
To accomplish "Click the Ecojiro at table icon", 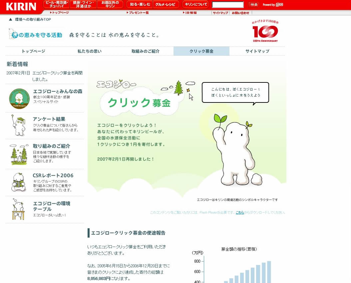I will click(18, 209).
